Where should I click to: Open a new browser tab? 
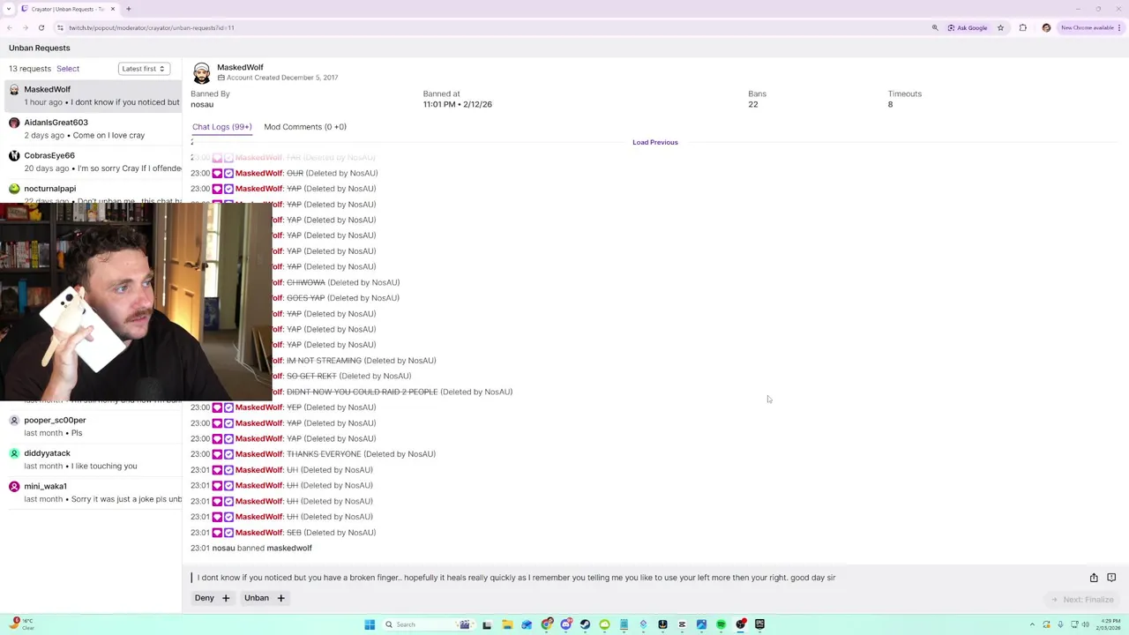click(x=128, y=9)
